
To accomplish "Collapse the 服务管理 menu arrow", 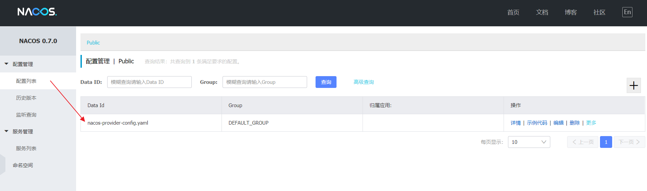I will 6,131.
